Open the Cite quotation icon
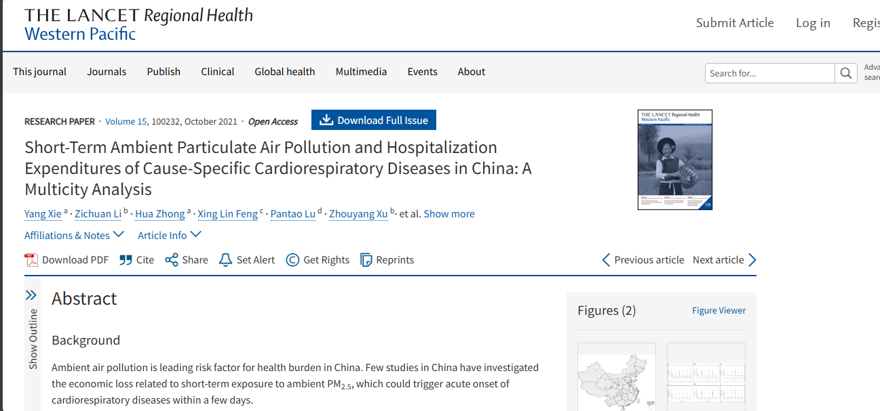 click(x=126, y=260)
